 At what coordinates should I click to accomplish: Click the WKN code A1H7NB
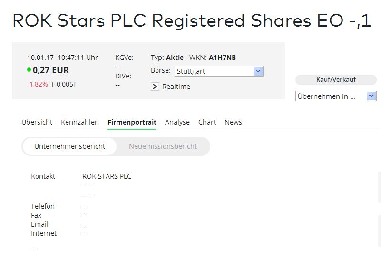(222, 58)
